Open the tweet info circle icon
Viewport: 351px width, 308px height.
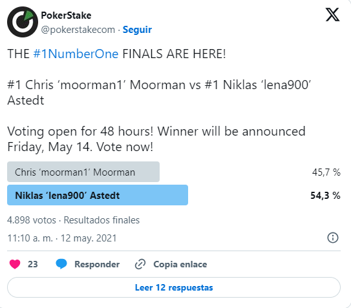(x=333, y=238)
